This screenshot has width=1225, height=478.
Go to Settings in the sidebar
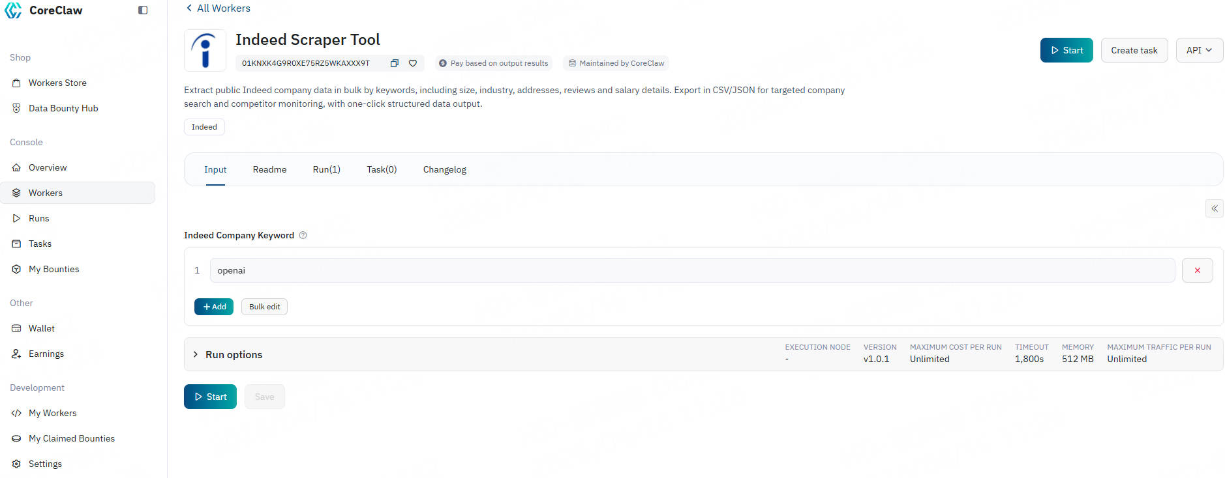click(45, 464)
